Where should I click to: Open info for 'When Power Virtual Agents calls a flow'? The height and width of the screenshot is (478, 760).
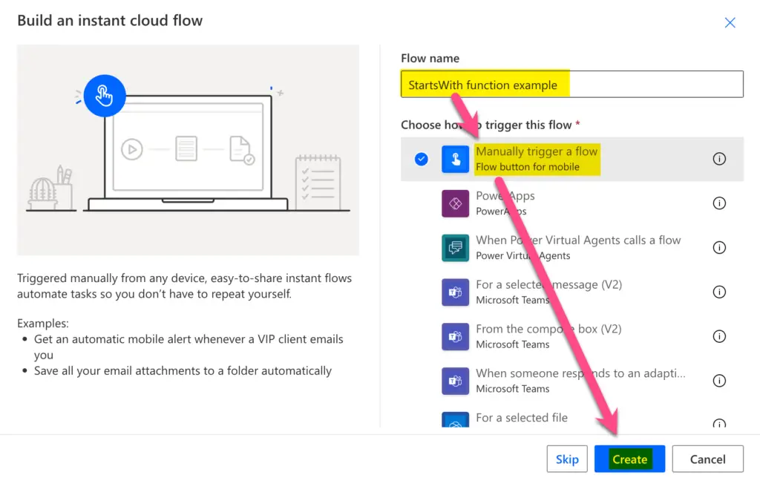click(719, 247)
